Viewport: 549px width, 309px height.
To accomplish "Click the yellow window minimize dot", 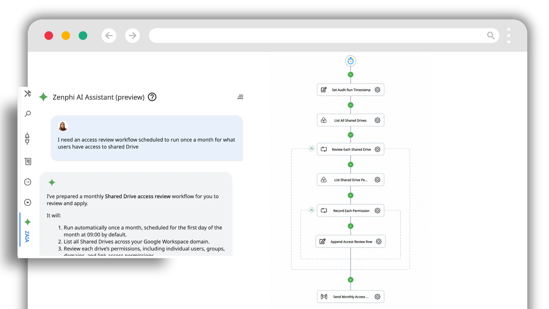I will [x=66, y=35].
